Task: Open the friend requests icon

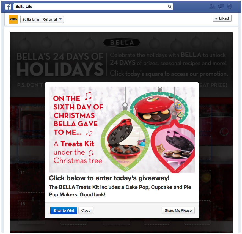Action: [212, 7]
